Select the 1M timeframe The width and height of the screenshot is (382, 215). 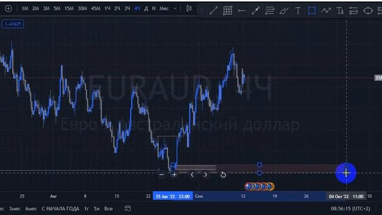pyautogui.click(x=25, y=9)
